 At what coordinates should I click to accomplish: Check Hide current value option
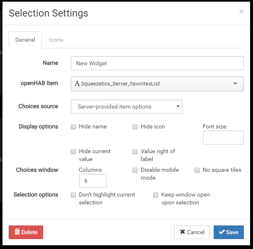click(x=73, y=152)
